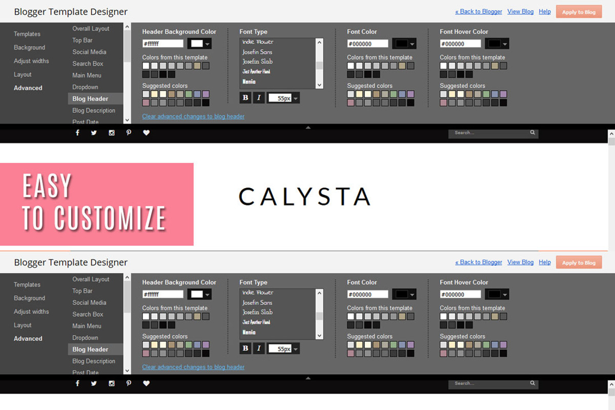Collapse upper designer panel with the small triangle handle
Screen dimensions: 615x410
click(x=308, y=127)
